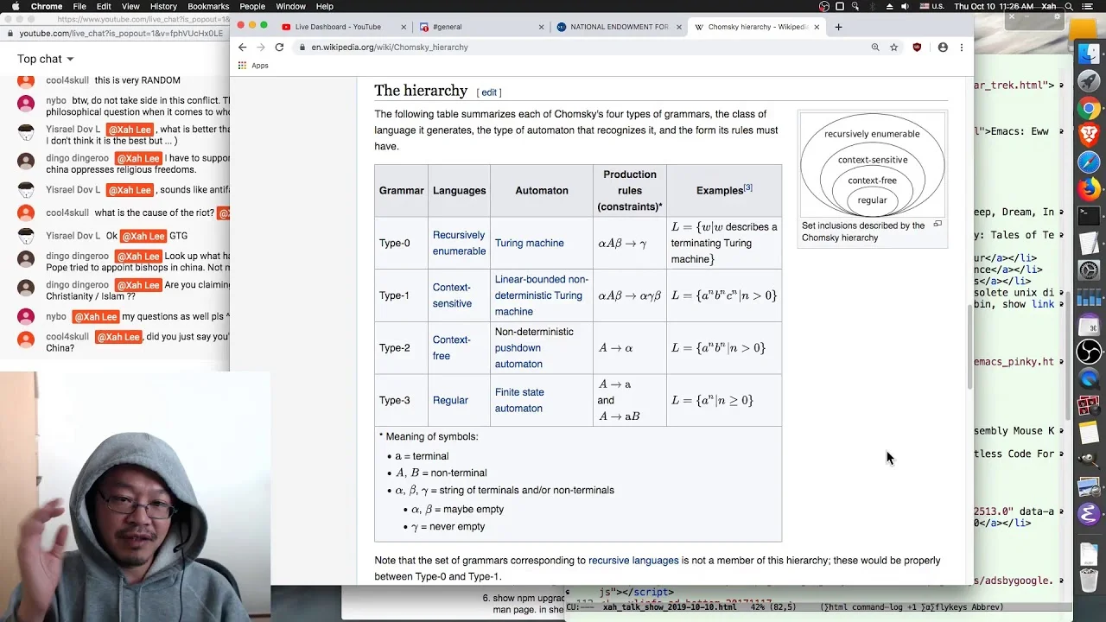Open Google Chrome from the Dock

[1089, 109]
